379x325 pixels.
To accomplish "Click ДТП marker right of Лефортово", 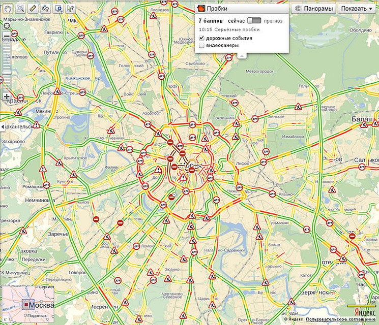I will coord(263,162).
